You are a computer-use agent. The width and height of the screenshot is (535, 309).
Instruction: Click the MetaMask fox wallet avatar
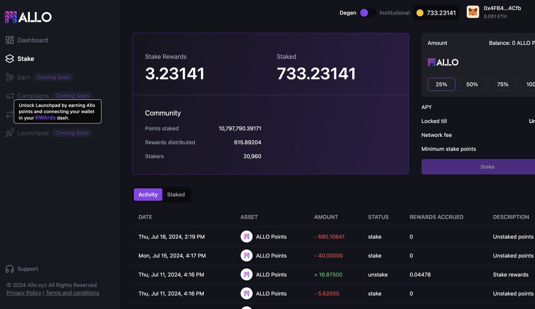tap(473, 12)
